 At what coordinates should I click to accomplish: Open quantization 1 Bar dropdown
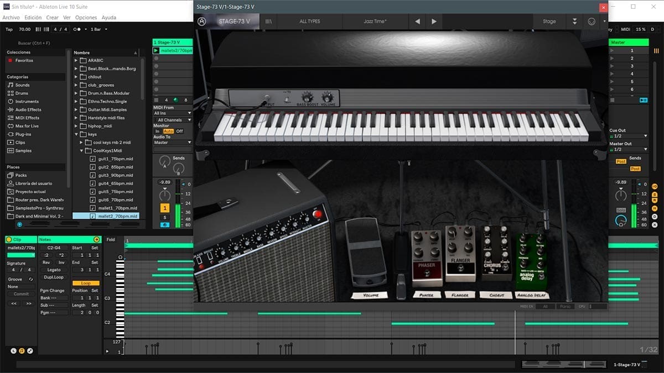point(98,29)
